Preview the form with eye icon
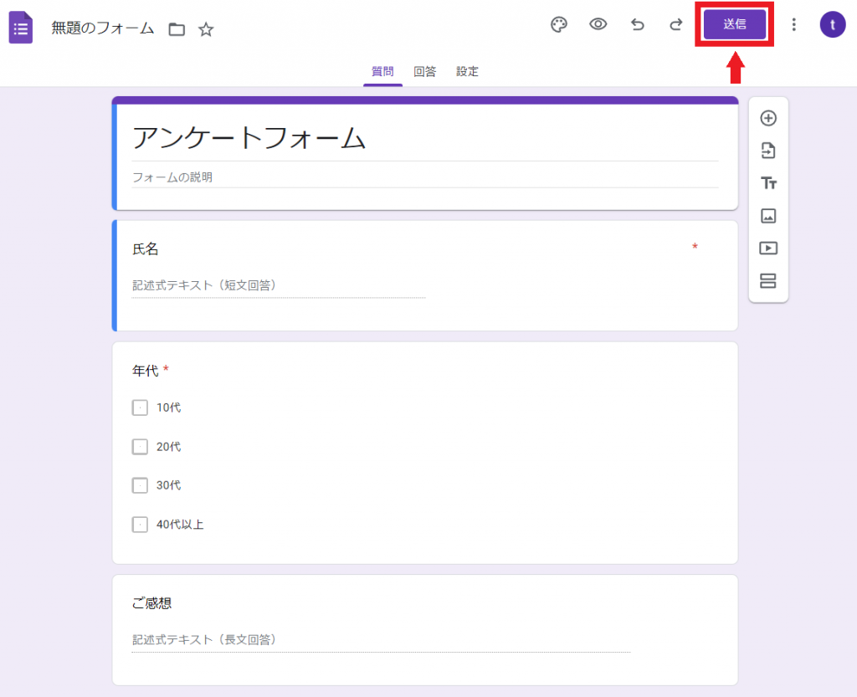Image resolution: width=857 pixels, height=697 pixels. tap(598, 24)
